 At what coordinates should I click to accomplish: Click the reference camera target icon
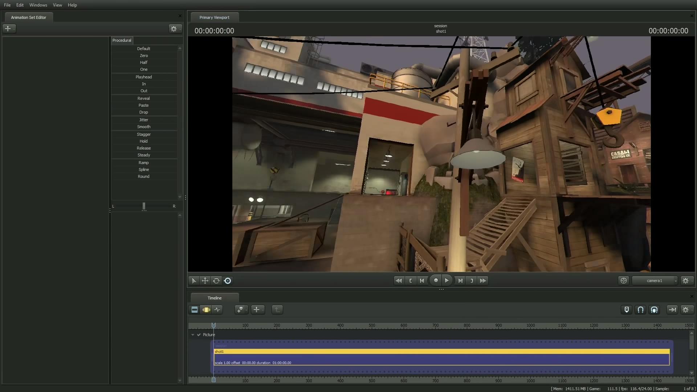pyautogui.click(x=623, y=281)
